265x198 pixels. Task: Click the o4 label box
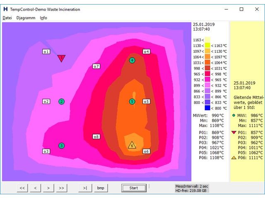[x=146, y=52]
